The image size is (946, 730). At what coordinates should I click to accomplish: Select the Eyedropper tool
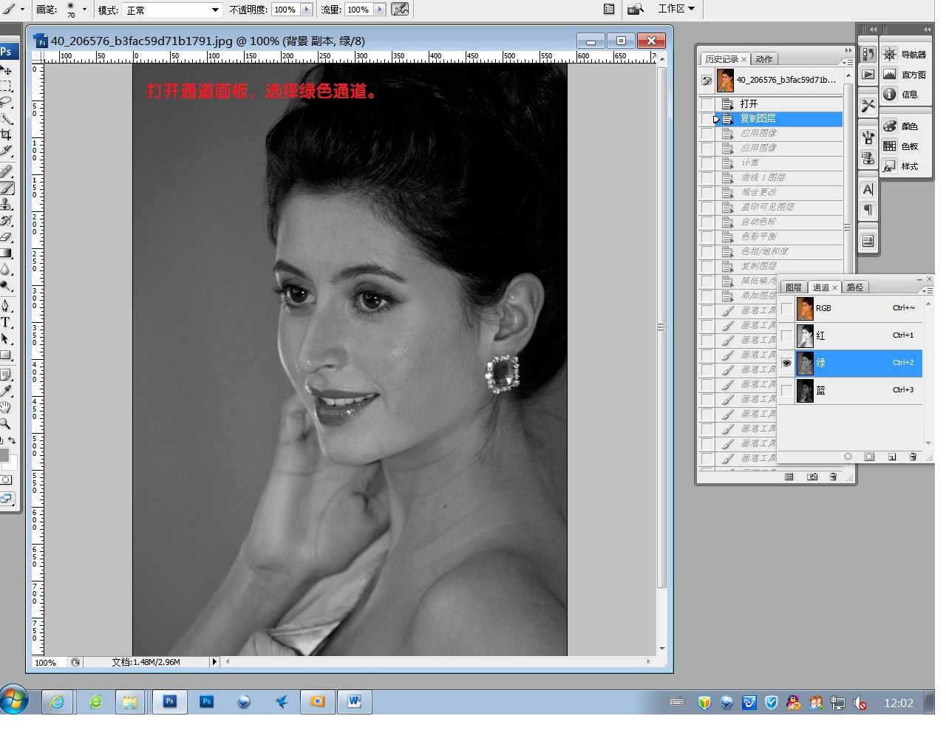(7, 391)
